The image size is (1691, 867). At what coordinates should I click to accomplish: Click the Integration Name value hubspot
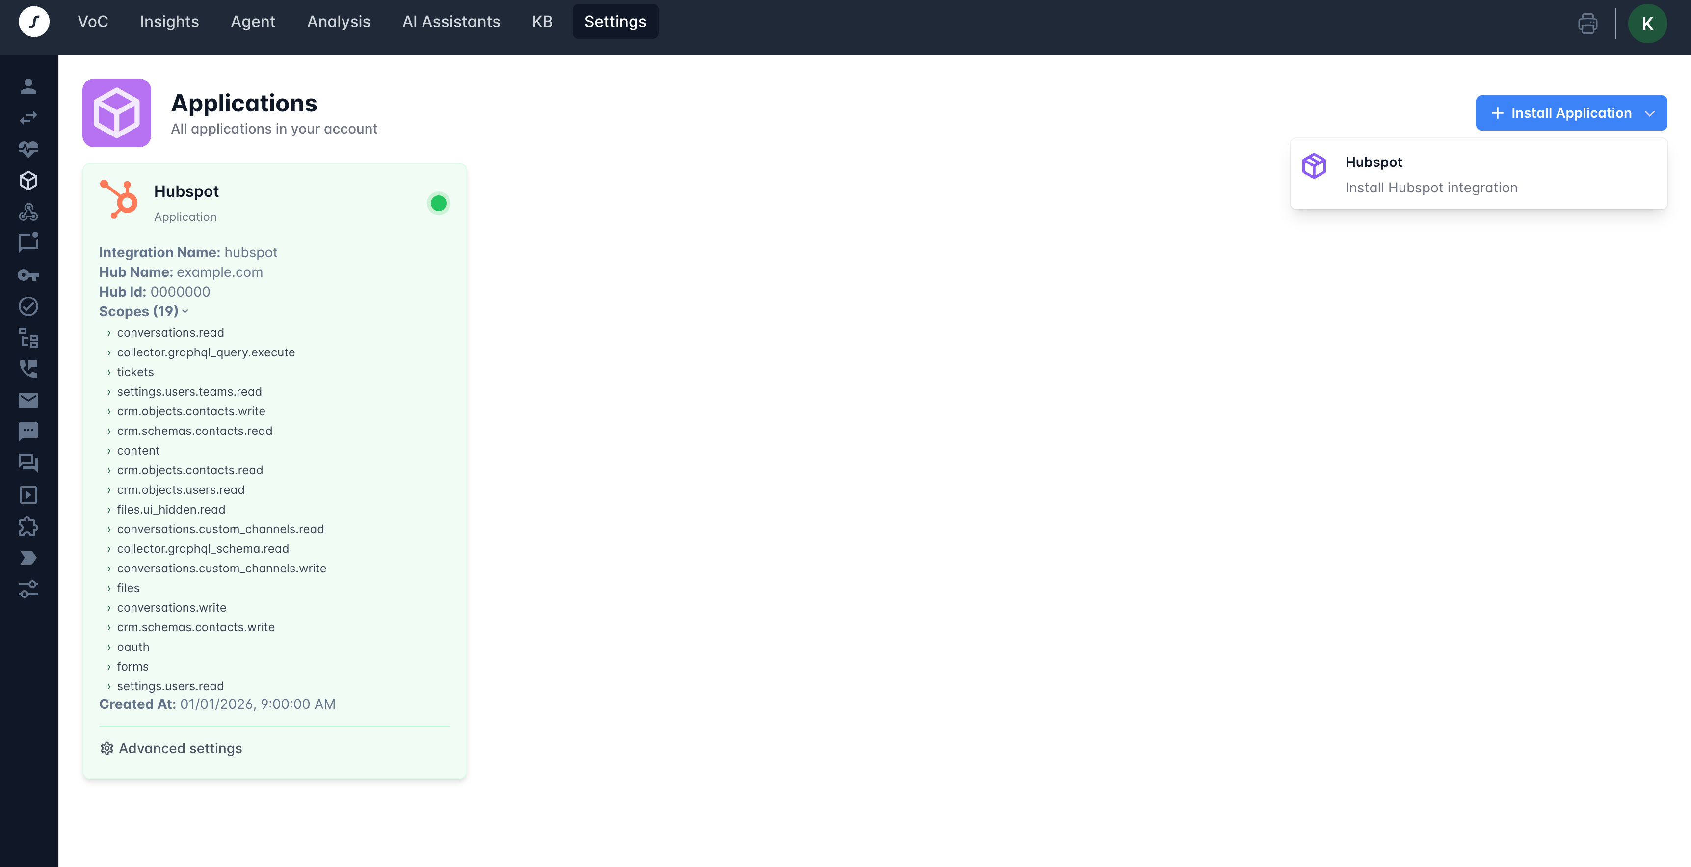tap(251, 252)
